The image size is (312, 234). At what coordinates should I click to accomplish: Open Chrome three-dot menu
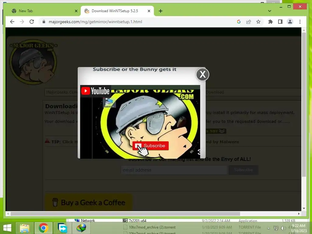[x=300, y=22]
